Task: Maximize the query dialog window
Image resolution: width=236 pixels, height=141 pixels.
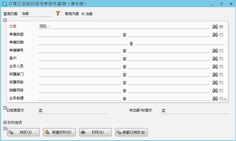Action: tap(222, 4)
